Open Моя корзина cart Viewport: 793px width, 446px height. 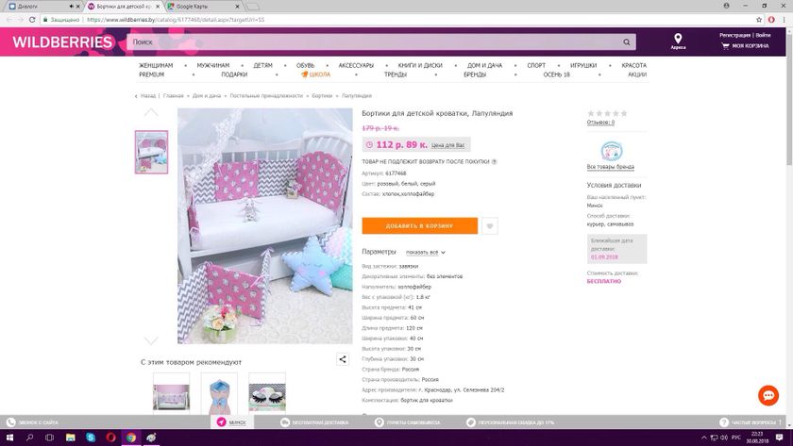click(x=745, y=45)
